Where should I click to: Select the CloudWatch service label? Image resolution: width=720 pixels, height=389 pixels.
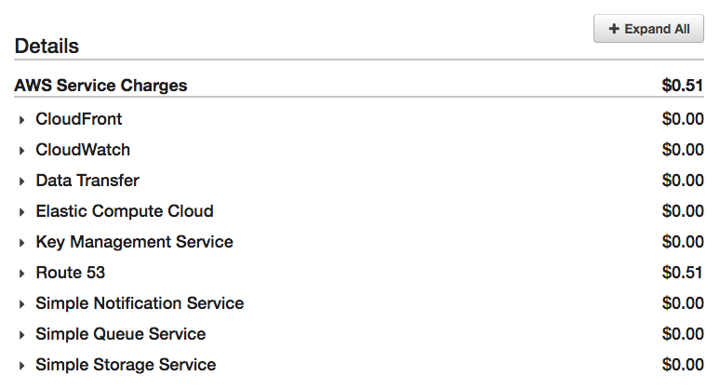pyautogui.click(x=83, y=150)
